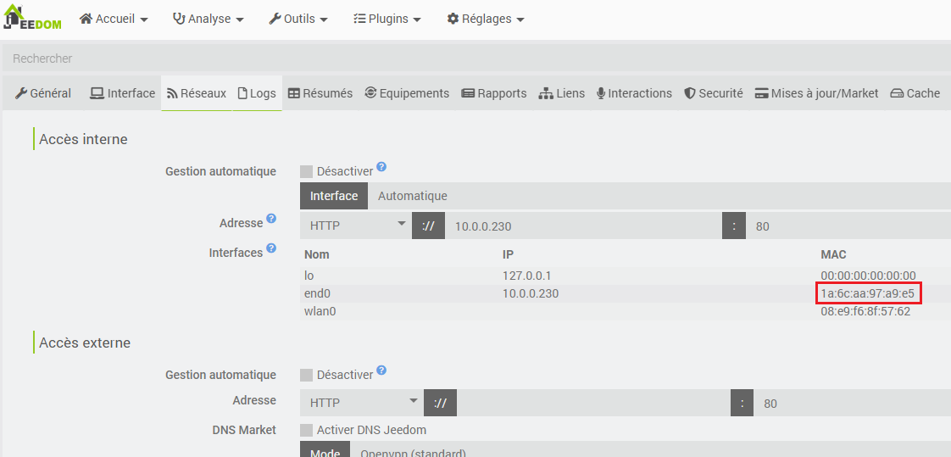
Task: Click the Accès externe heading
Action: click(x=84, y=343)
